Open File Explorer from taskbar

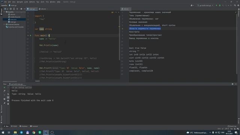(x=15, y=132)
